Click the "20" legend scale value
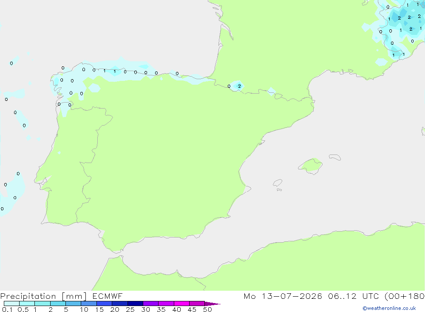This screenshot has height=312, width=425. 115,309
